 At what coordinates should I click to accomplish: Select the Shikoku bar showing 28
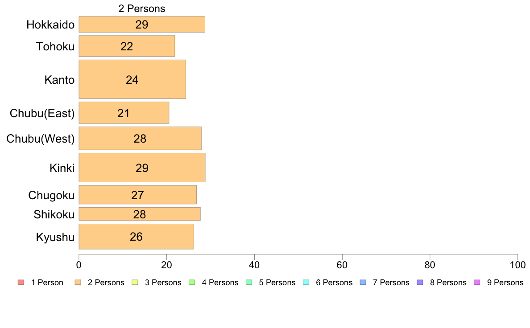click(140, 214)
